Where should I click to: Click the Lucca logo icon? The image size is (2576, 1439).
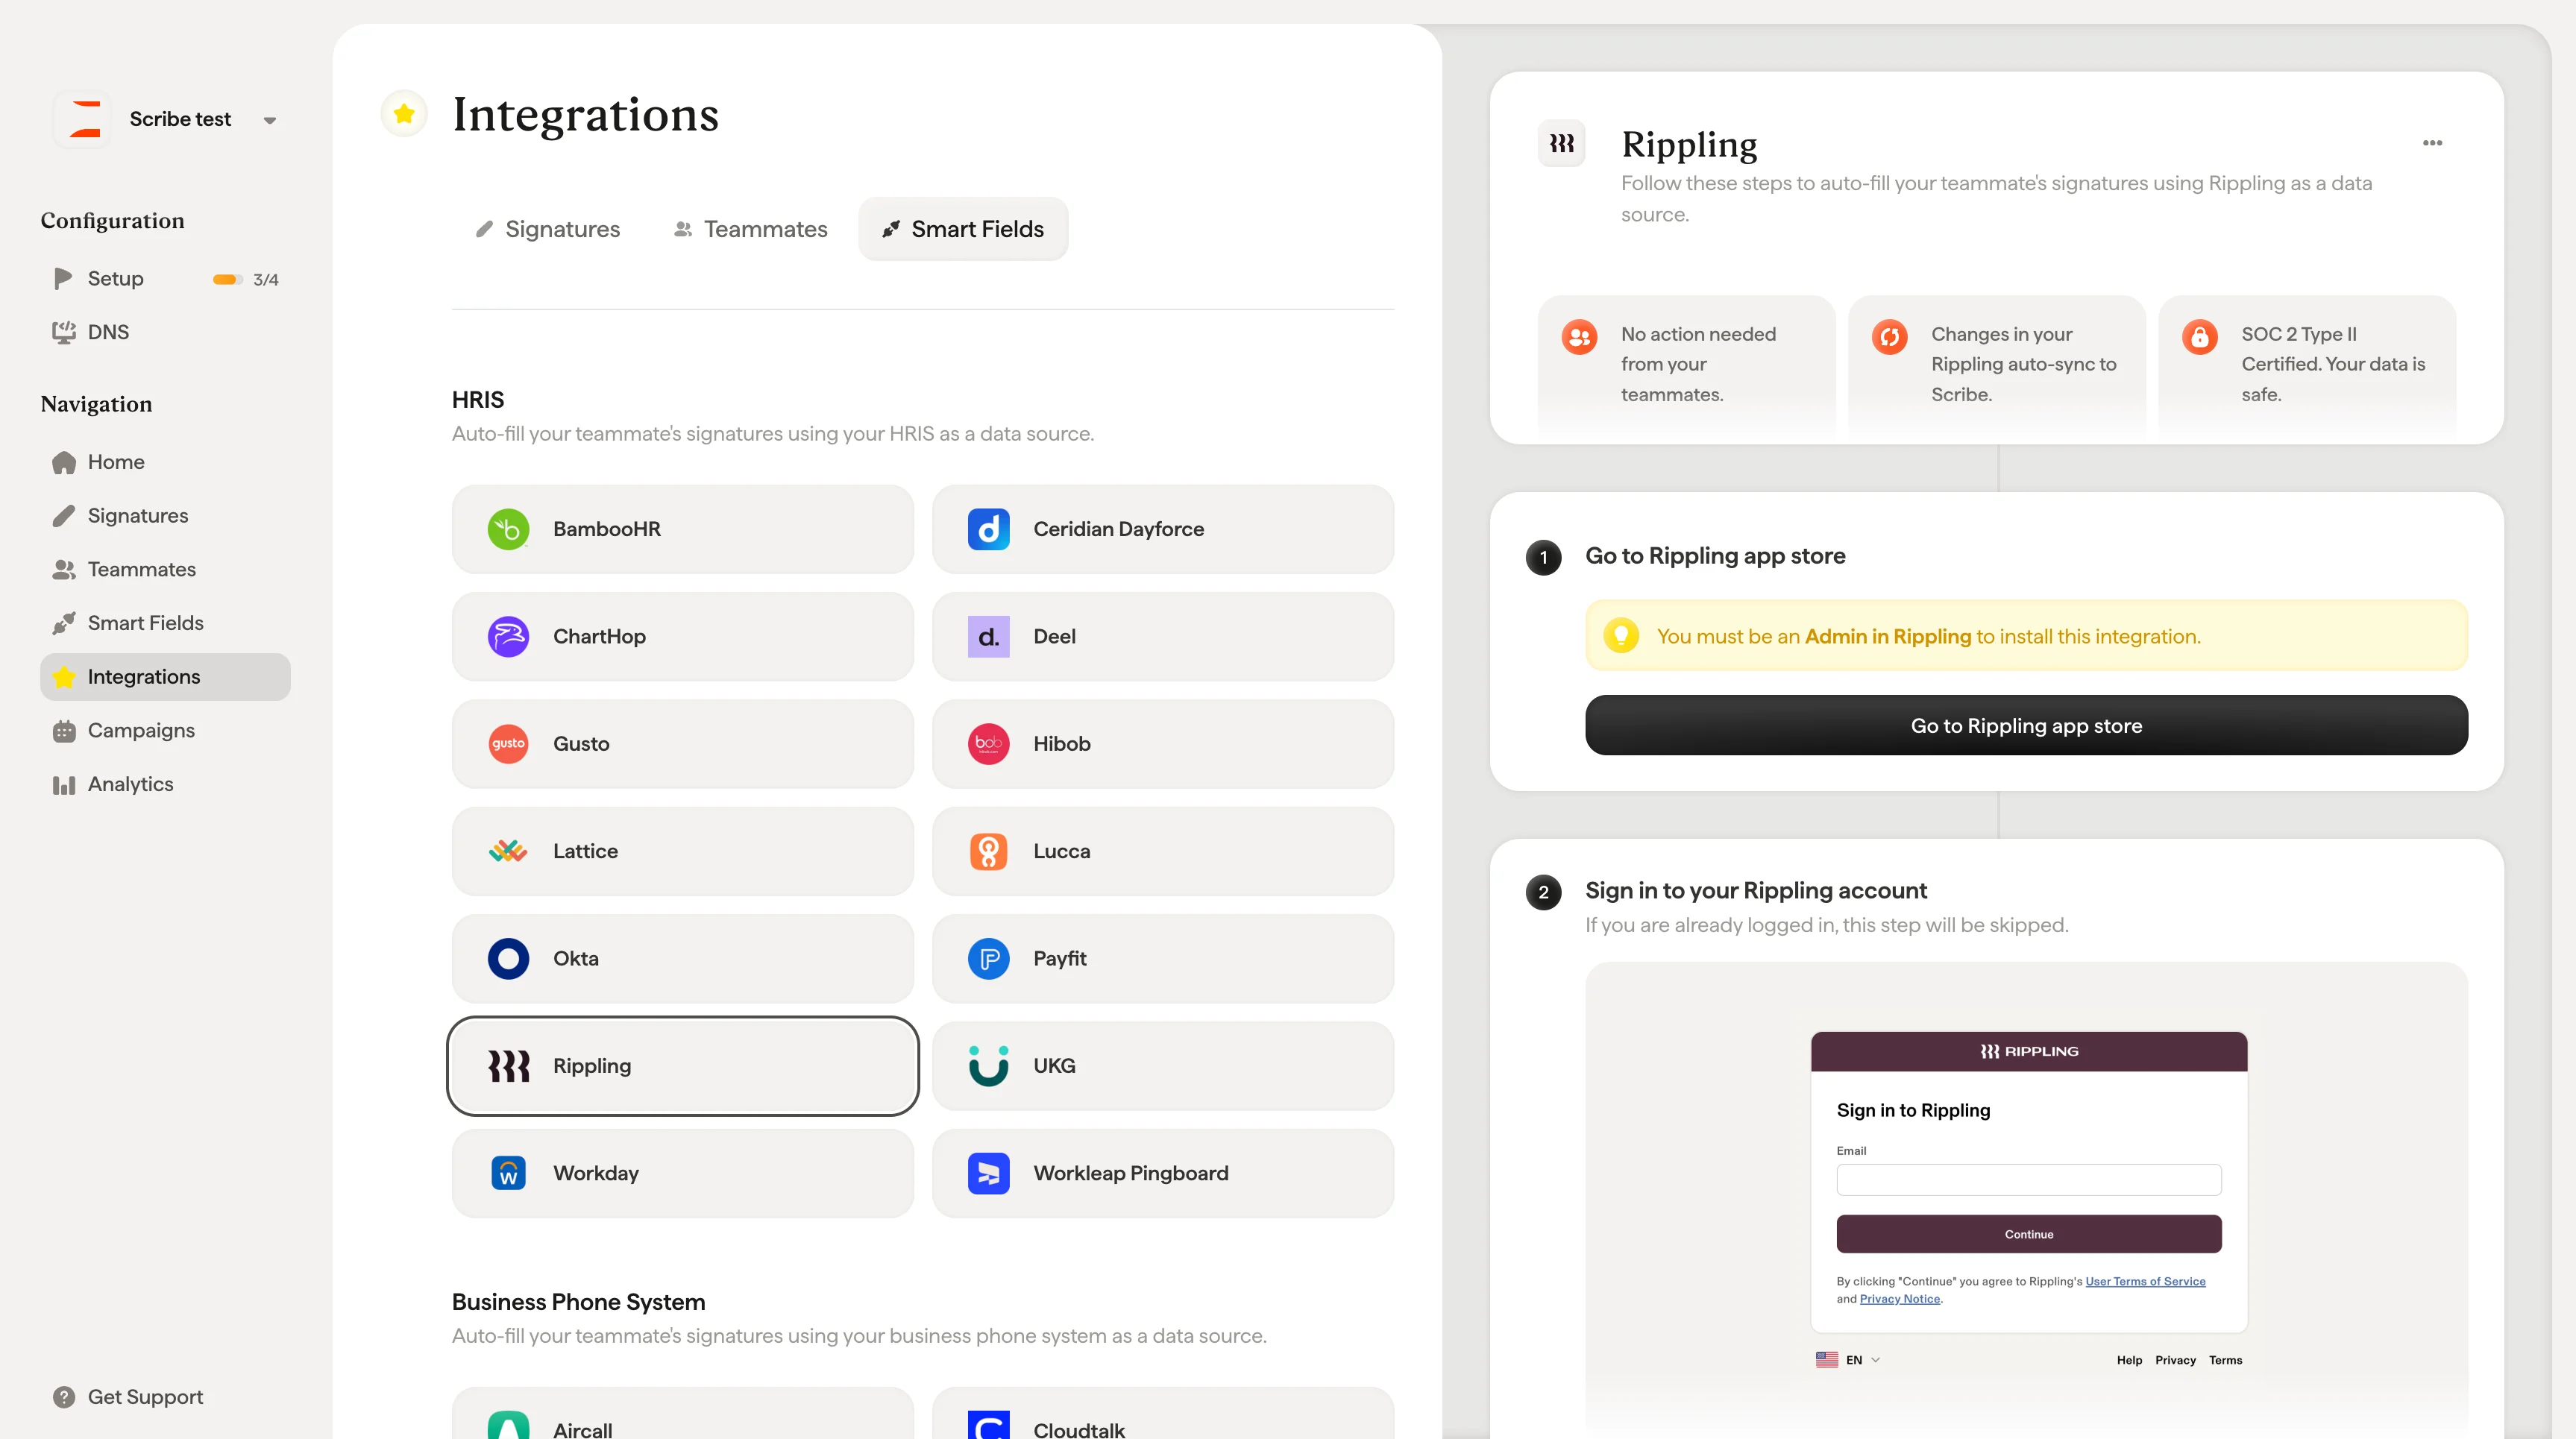point(988,852)
